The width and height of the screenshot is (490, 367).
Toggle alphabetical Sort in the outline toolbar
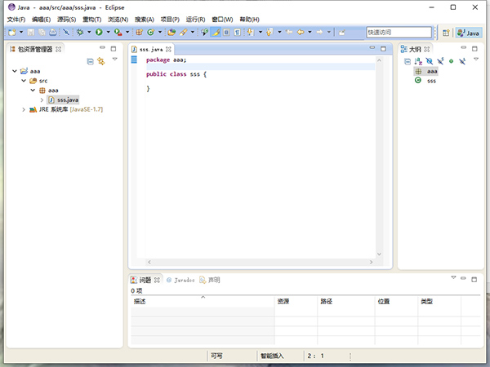pyautogui.click(x=418, y=61)
